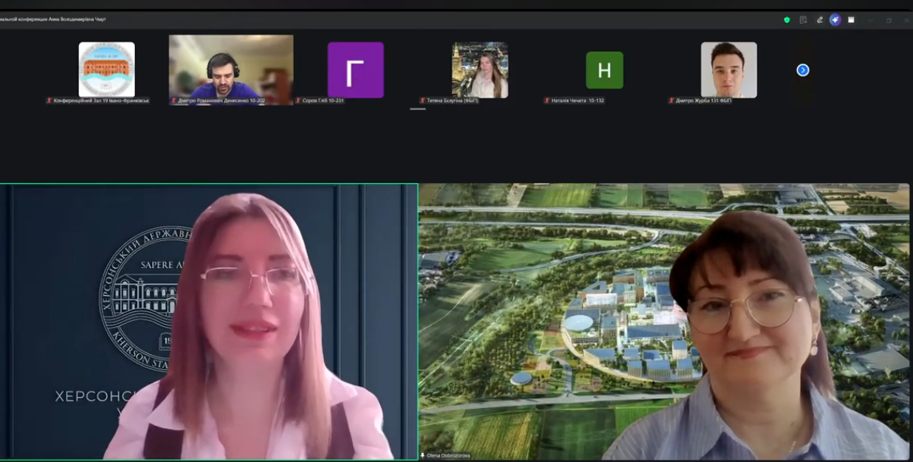
Task: Select Тетяна Бєлугіна participant thumbnail
Action: (480, 69)
